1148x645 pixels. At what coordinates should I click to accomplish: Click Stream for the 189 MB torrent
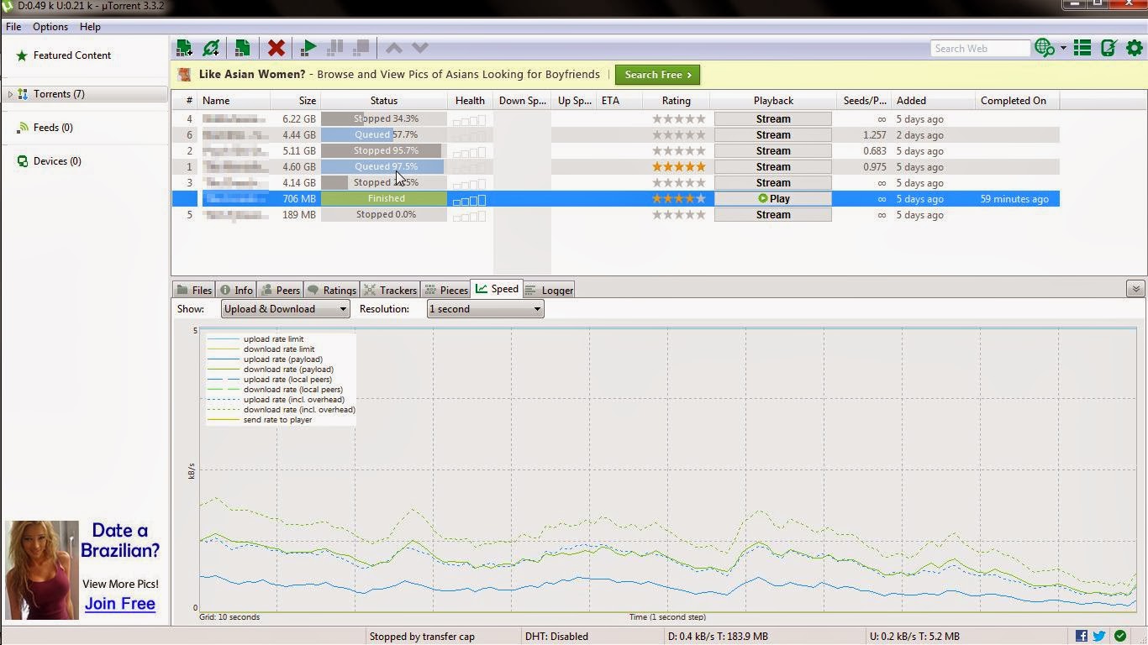[773, 215]
